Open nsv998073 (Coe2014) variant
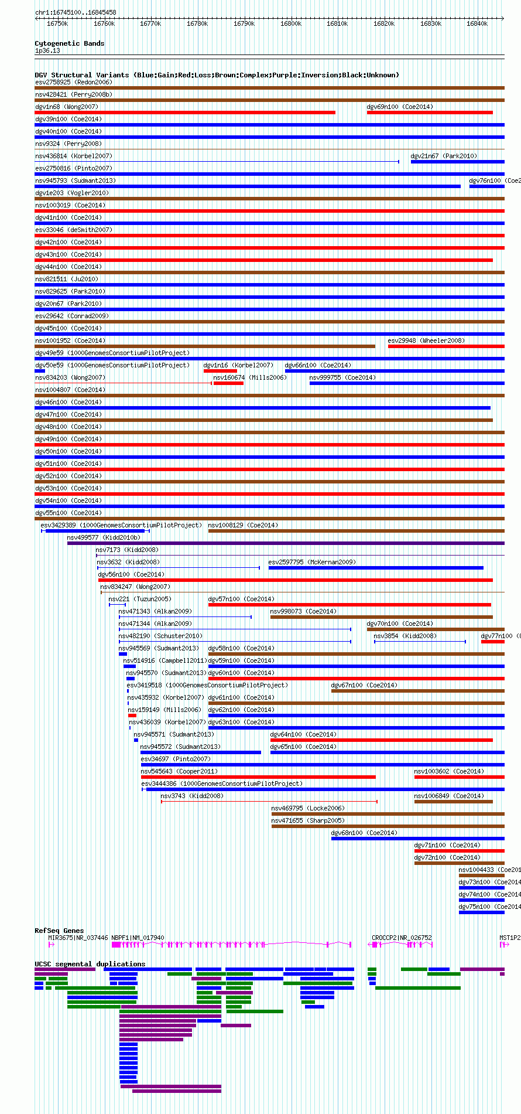The width and height of the screenshot is (521, 1114). [304, 611]
